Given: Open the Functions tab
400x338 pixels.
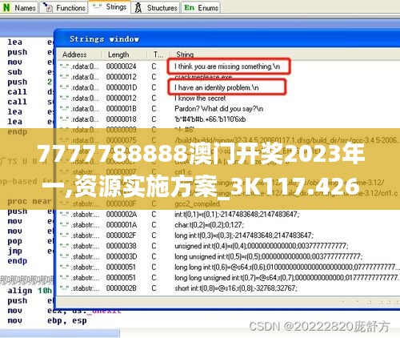Looking at the screenshot, I should 64,7.
